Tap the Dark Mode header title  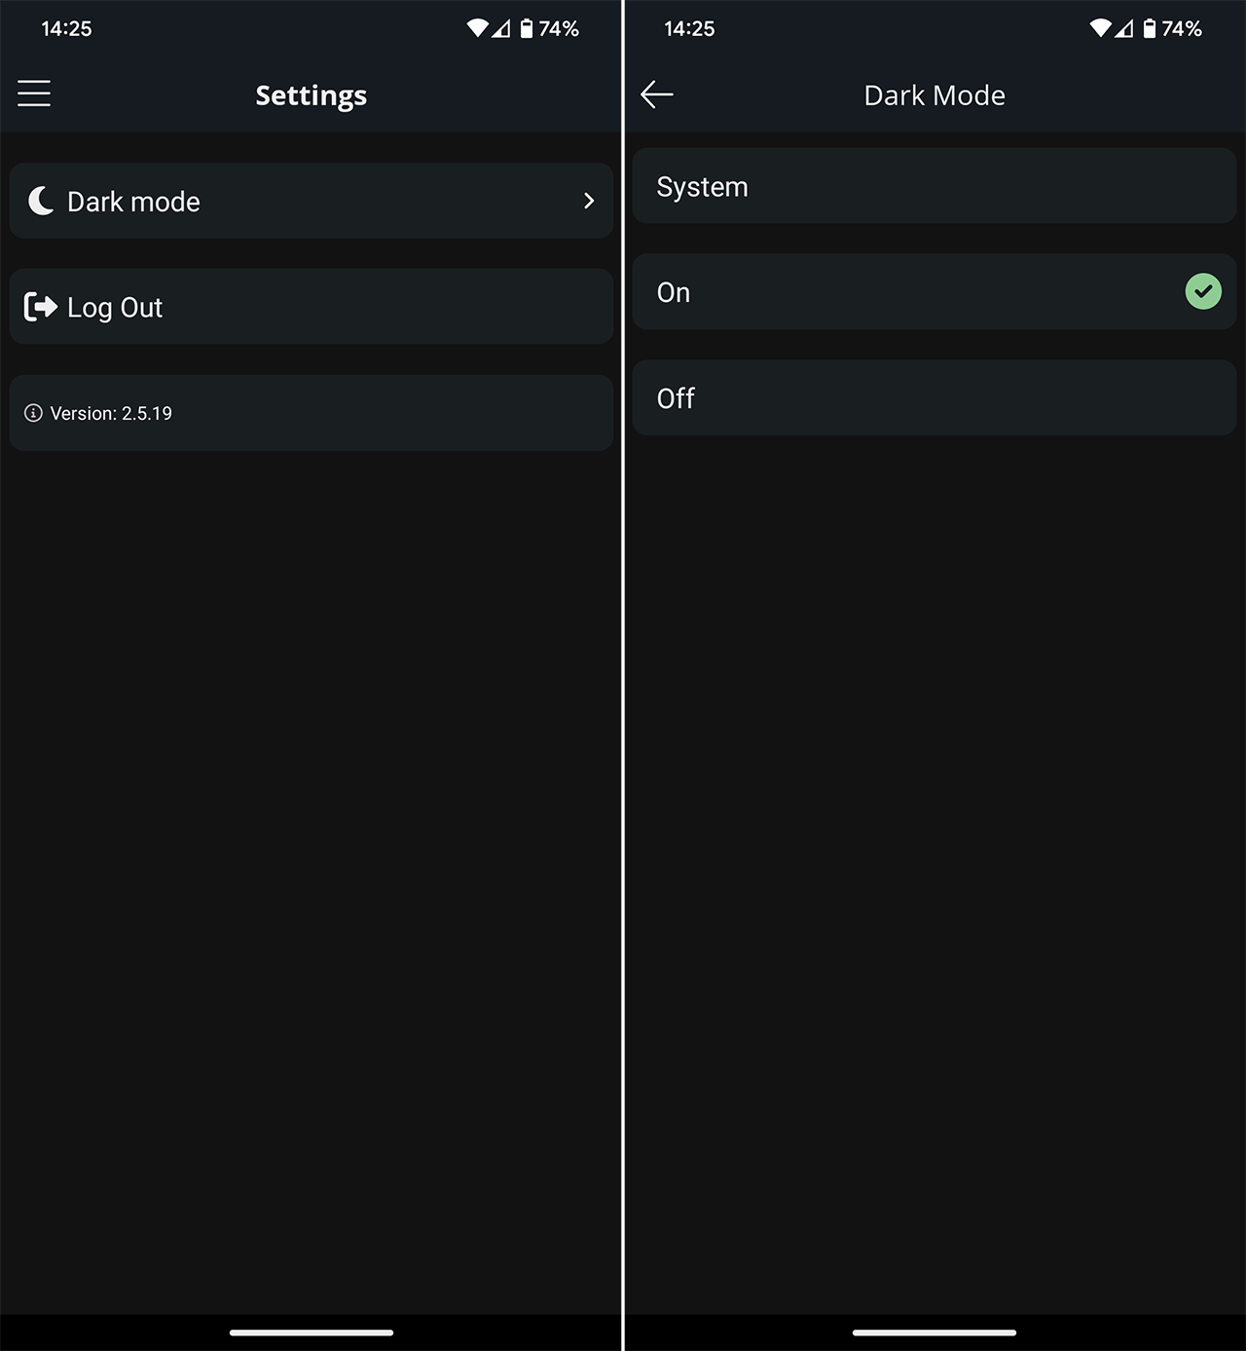click(x=934, y=95)
